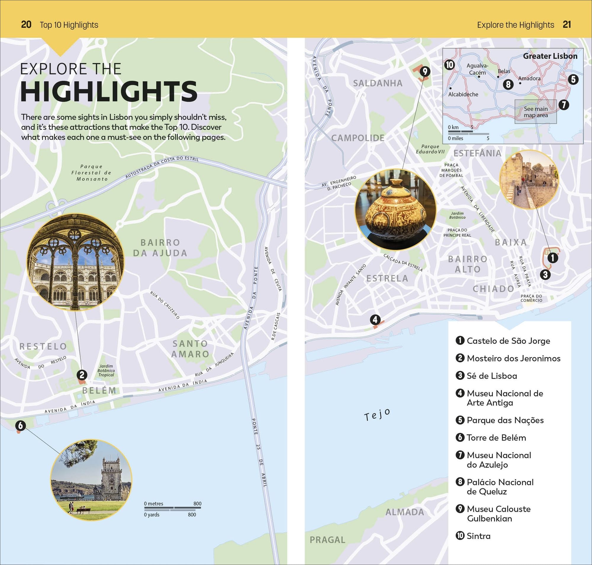The image size is (592, 565).
Task: Click marker 5 in Greater Lisbon inset
Action: (573, 80)
